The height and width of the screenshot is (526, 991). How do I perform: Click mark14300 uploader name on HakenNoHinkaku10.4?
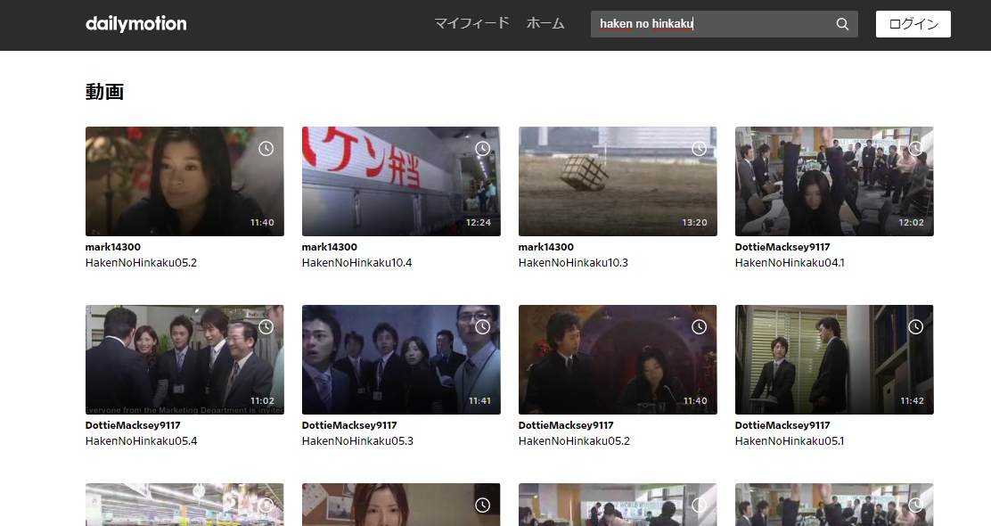pyautogui.click(x=329, y=247)
